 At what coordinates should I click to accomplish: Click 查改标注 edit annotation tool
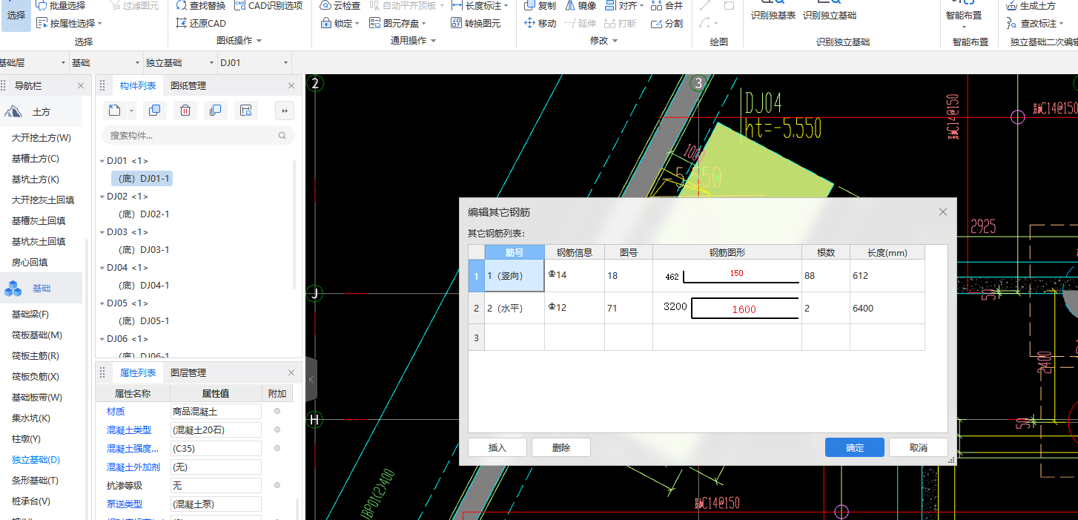pyautogui.click(x=1035, y=24)
